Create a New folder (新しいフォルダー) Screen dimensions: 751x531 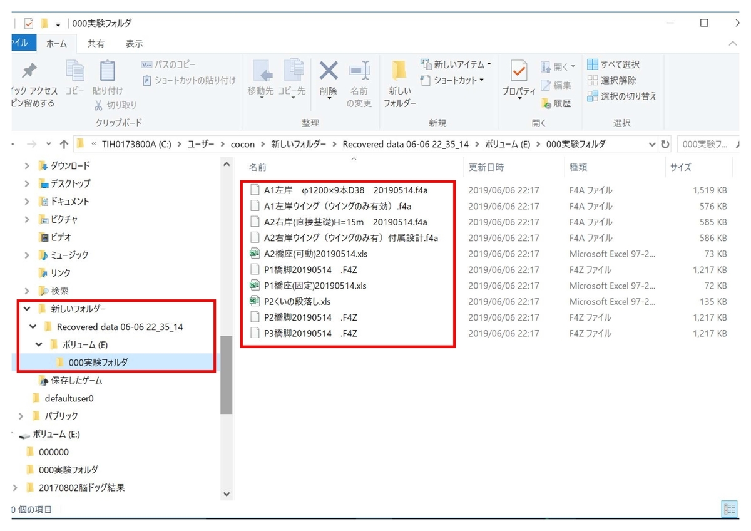(400, 84)
